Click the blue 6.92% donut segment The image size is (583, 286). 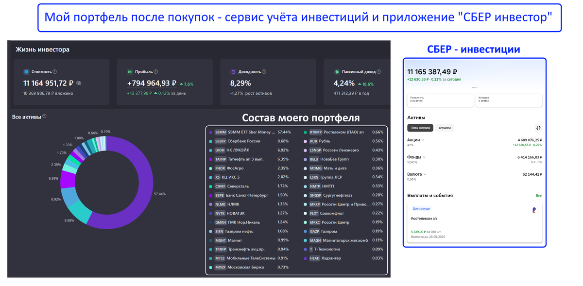click(69, 195)
